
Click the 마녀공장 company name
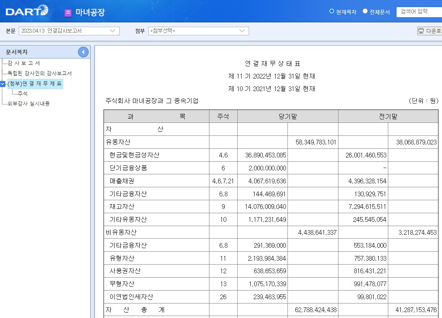click(x=90, y=13)
